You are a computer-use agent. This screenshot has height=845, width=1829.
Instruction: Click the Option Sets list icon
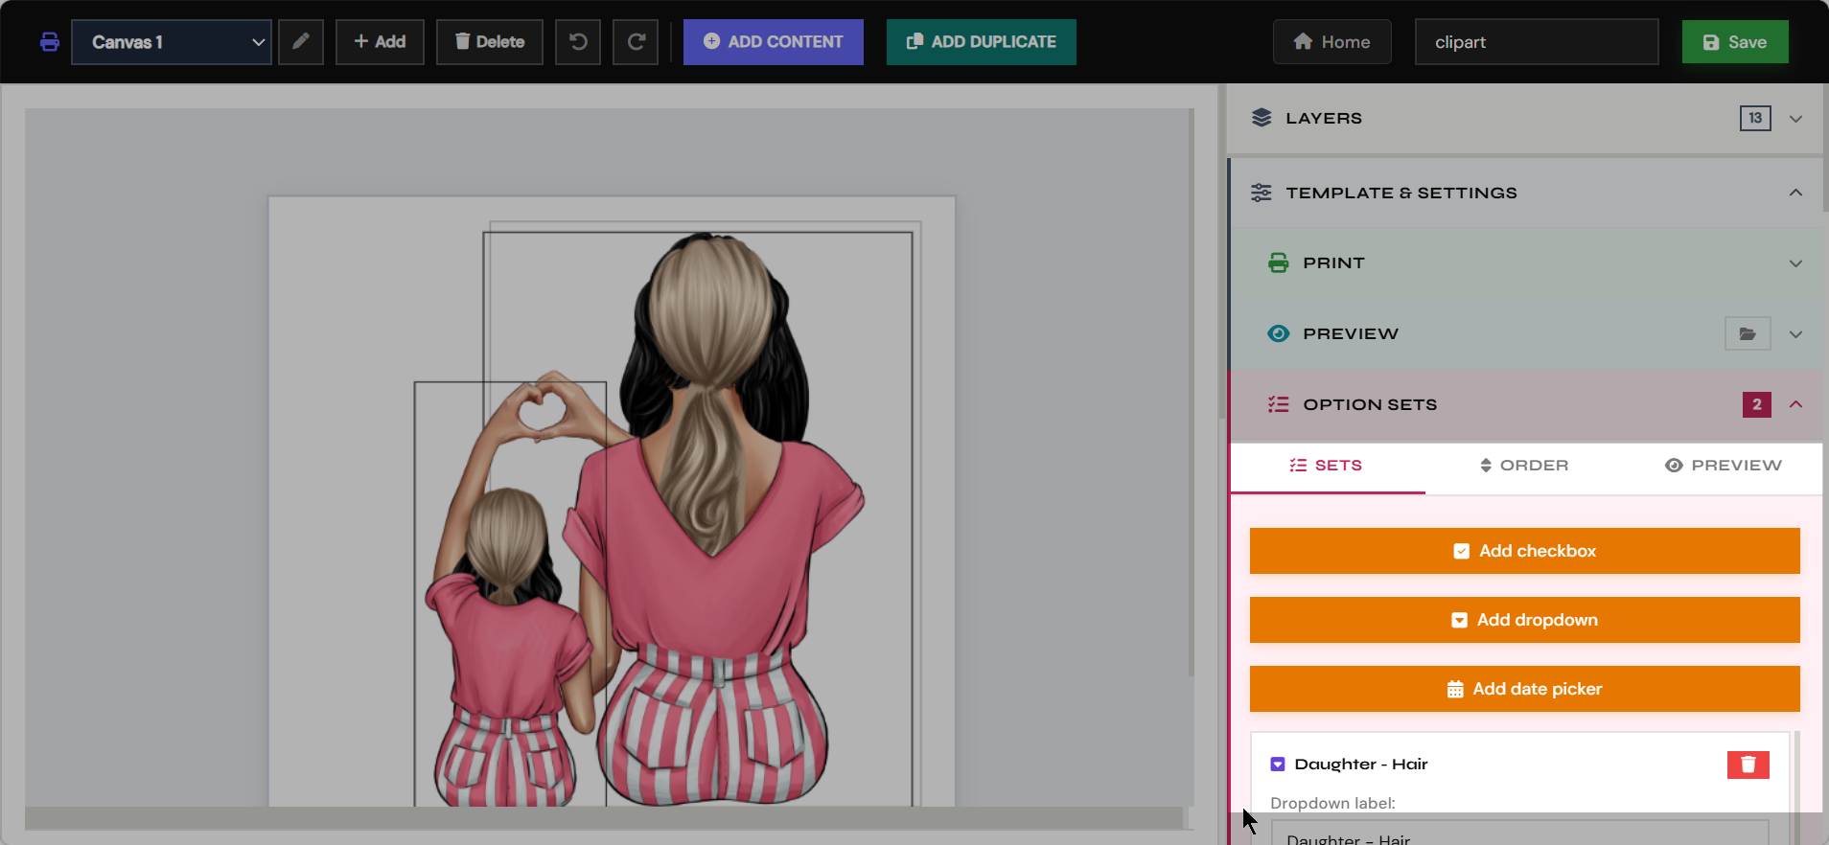point(1279,404)
